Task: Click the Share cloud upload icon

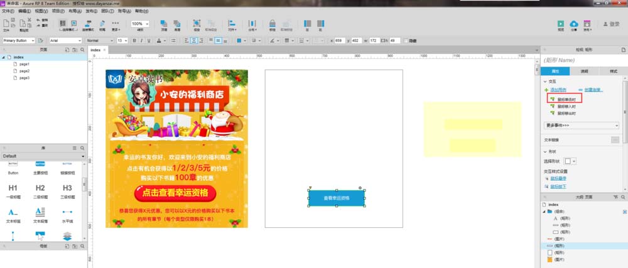Action: pos(574,23)
